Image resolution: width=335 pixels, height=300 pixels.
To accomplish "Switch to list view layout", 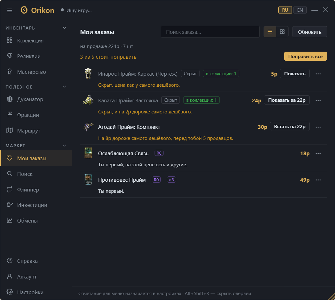I will point(270,32).
